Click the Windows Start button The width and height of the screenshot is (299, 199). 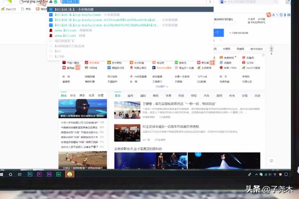[x=2, y=175]
